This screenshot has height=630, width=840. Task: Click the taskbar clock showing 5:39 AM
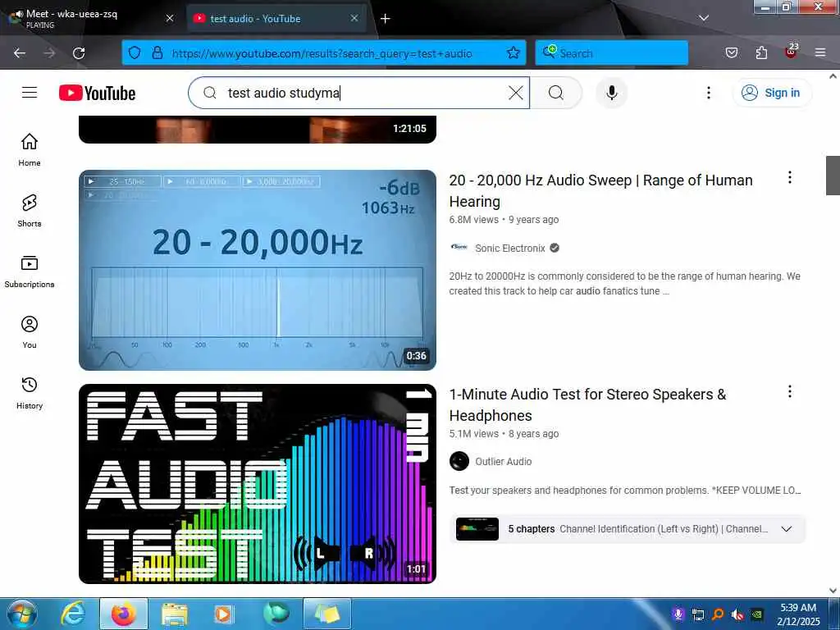798,614
